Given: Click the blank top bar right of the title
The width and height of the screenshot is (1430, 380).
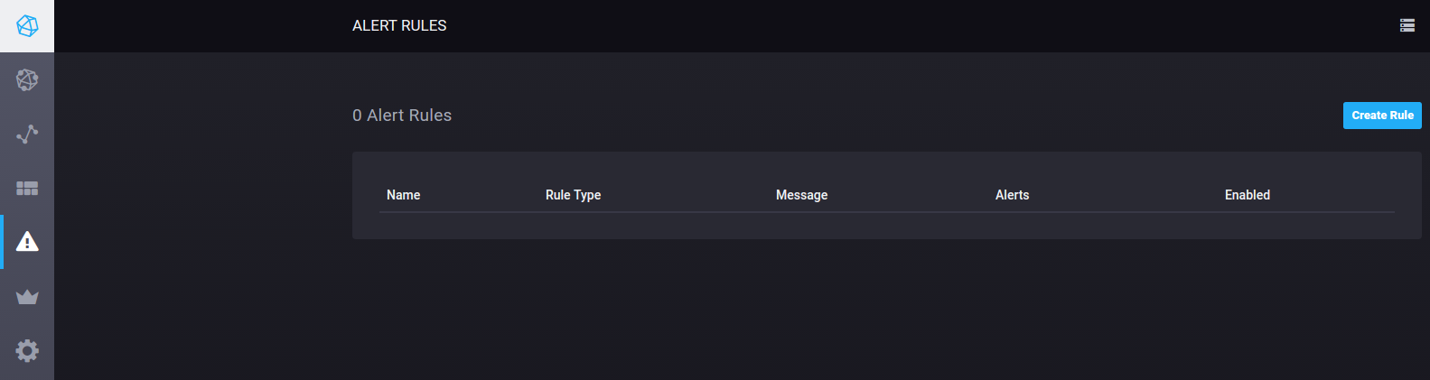Looking at the screenshot, I should coord(903,25).
